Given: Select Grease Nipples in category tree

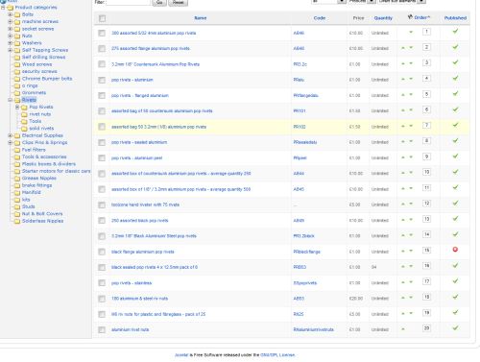Looking at the screenshot, I should tap(39, 178).
